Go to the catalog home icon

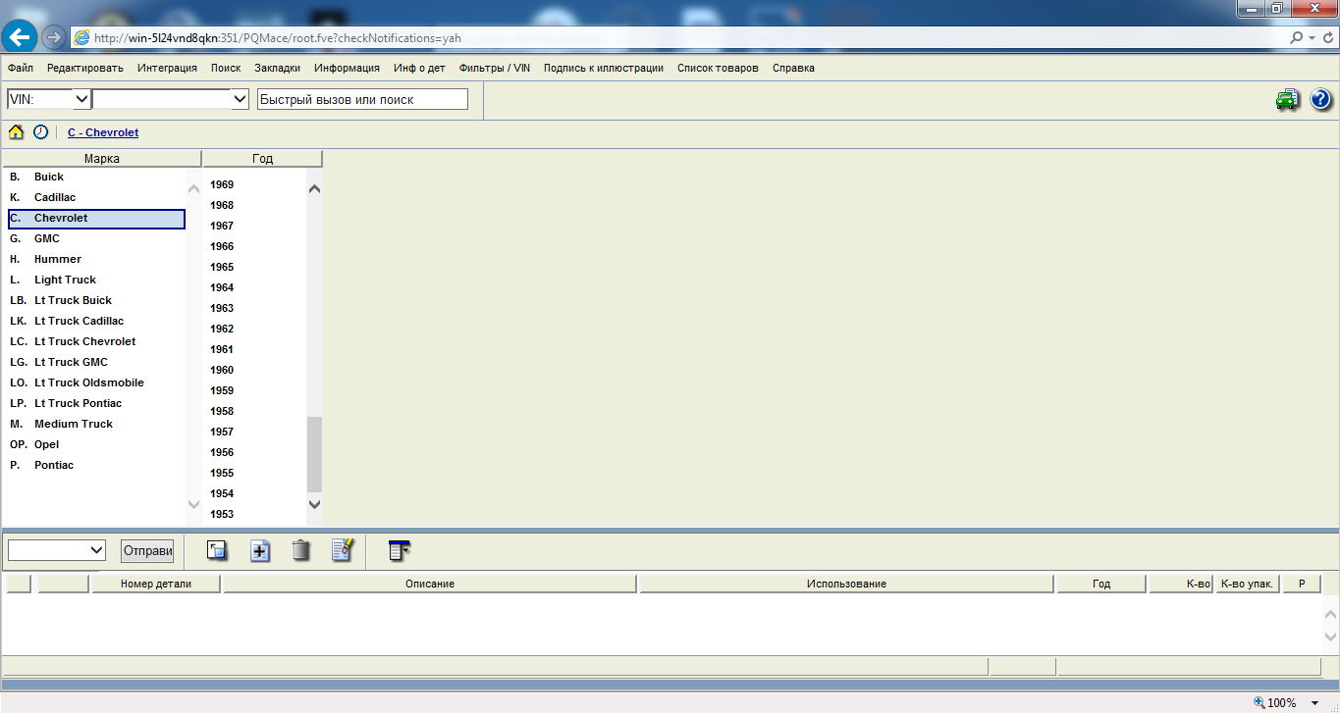(x=16, y=132)
